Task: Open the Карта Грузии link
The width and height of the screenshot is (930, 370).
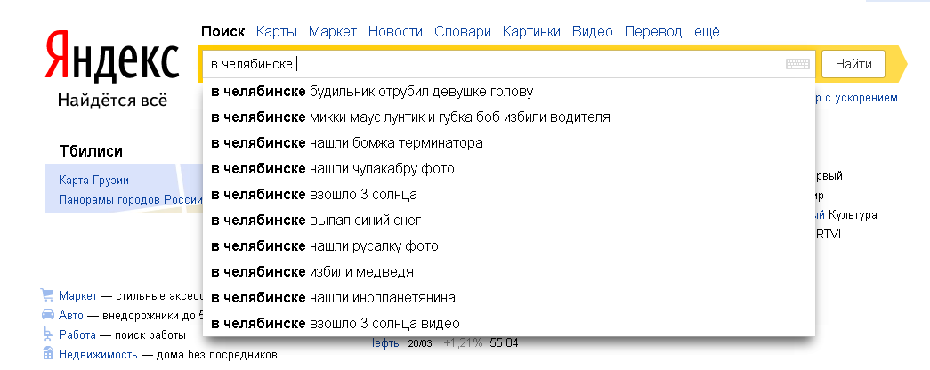Action: [93, 181]
